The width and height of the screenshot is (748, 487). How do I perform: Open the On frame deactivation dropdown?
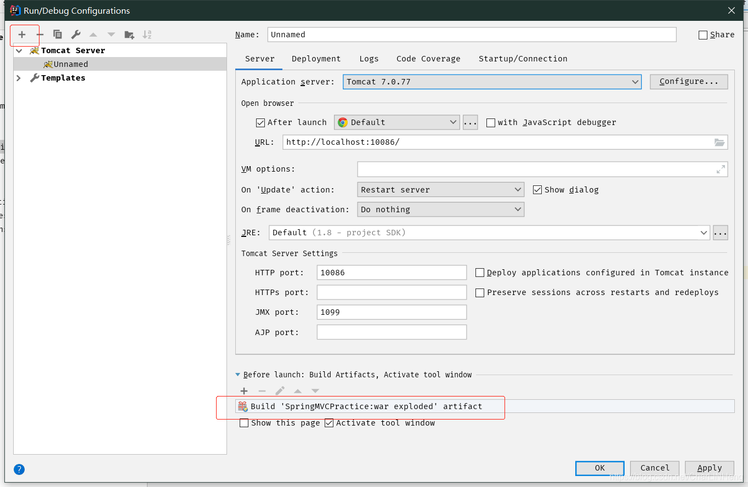tap(440, 209)
